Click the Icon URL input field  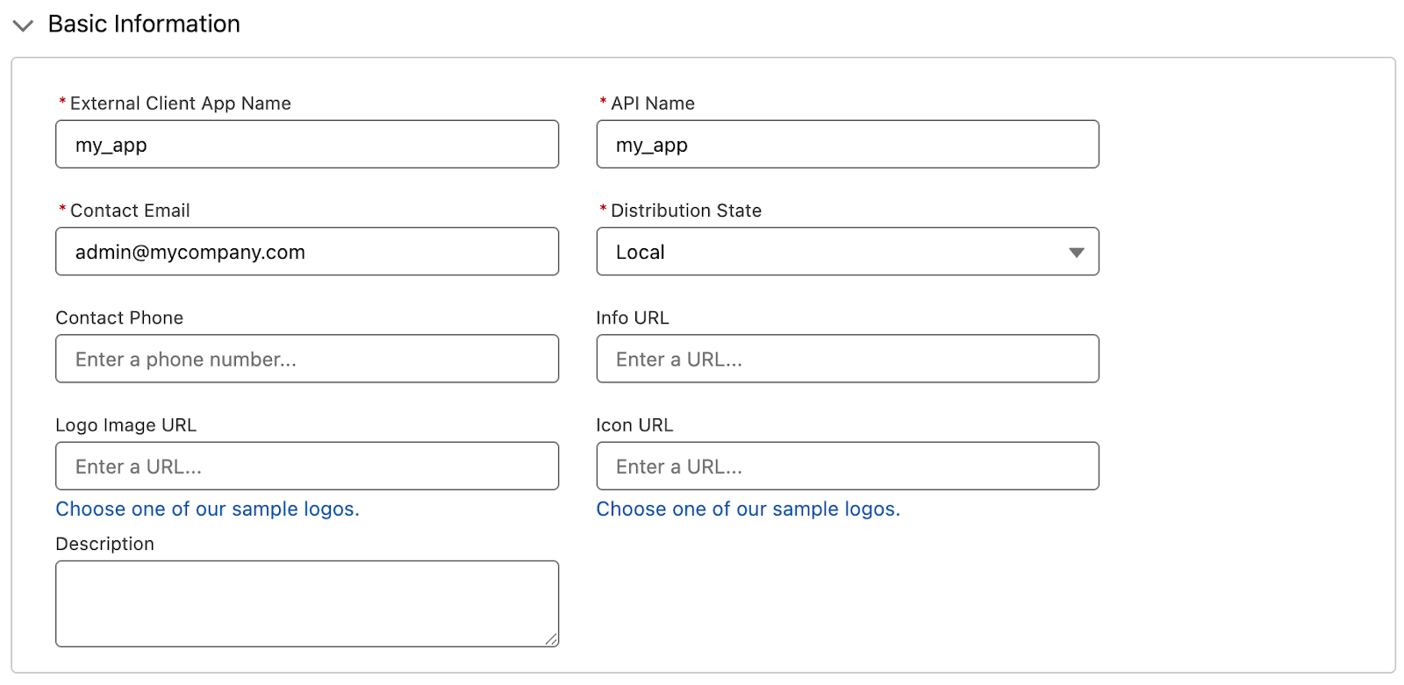[x=848, y=466]
